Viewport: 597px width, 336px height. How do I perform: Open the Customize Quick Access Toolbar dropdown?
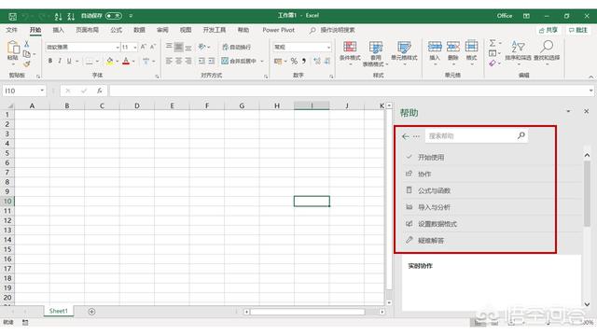pos(131,16)
